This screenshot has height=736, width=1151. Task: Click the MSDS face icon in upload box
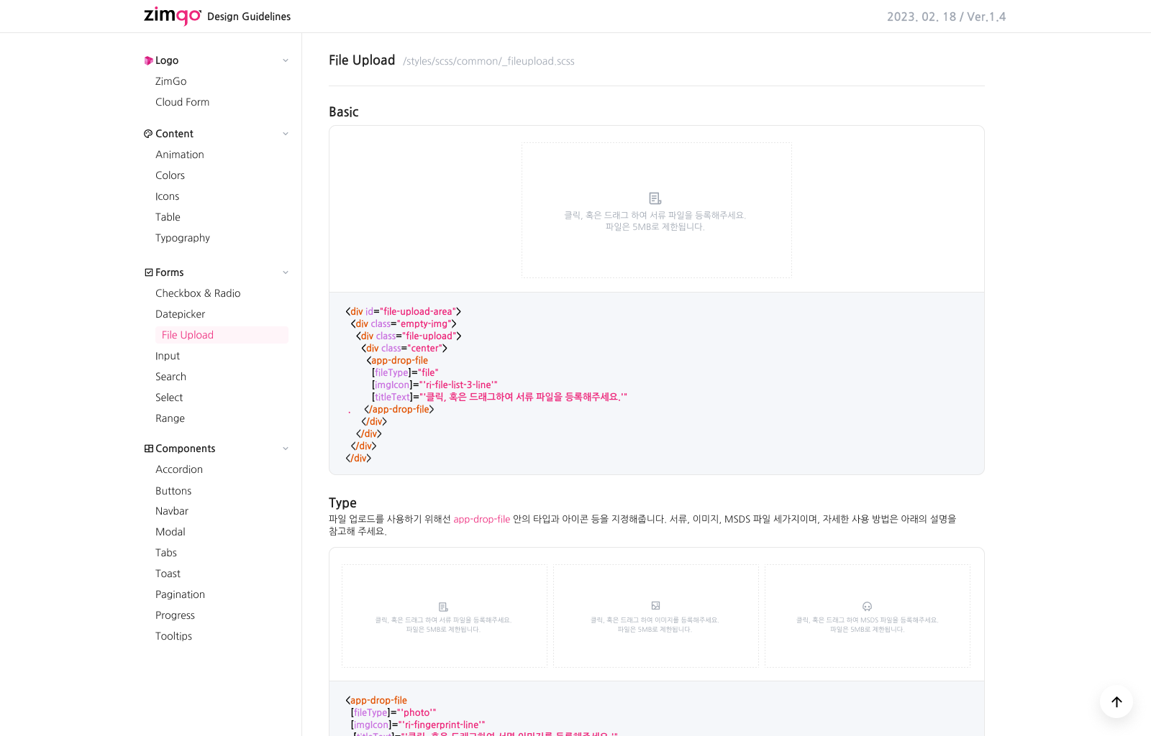pos(867,607)
